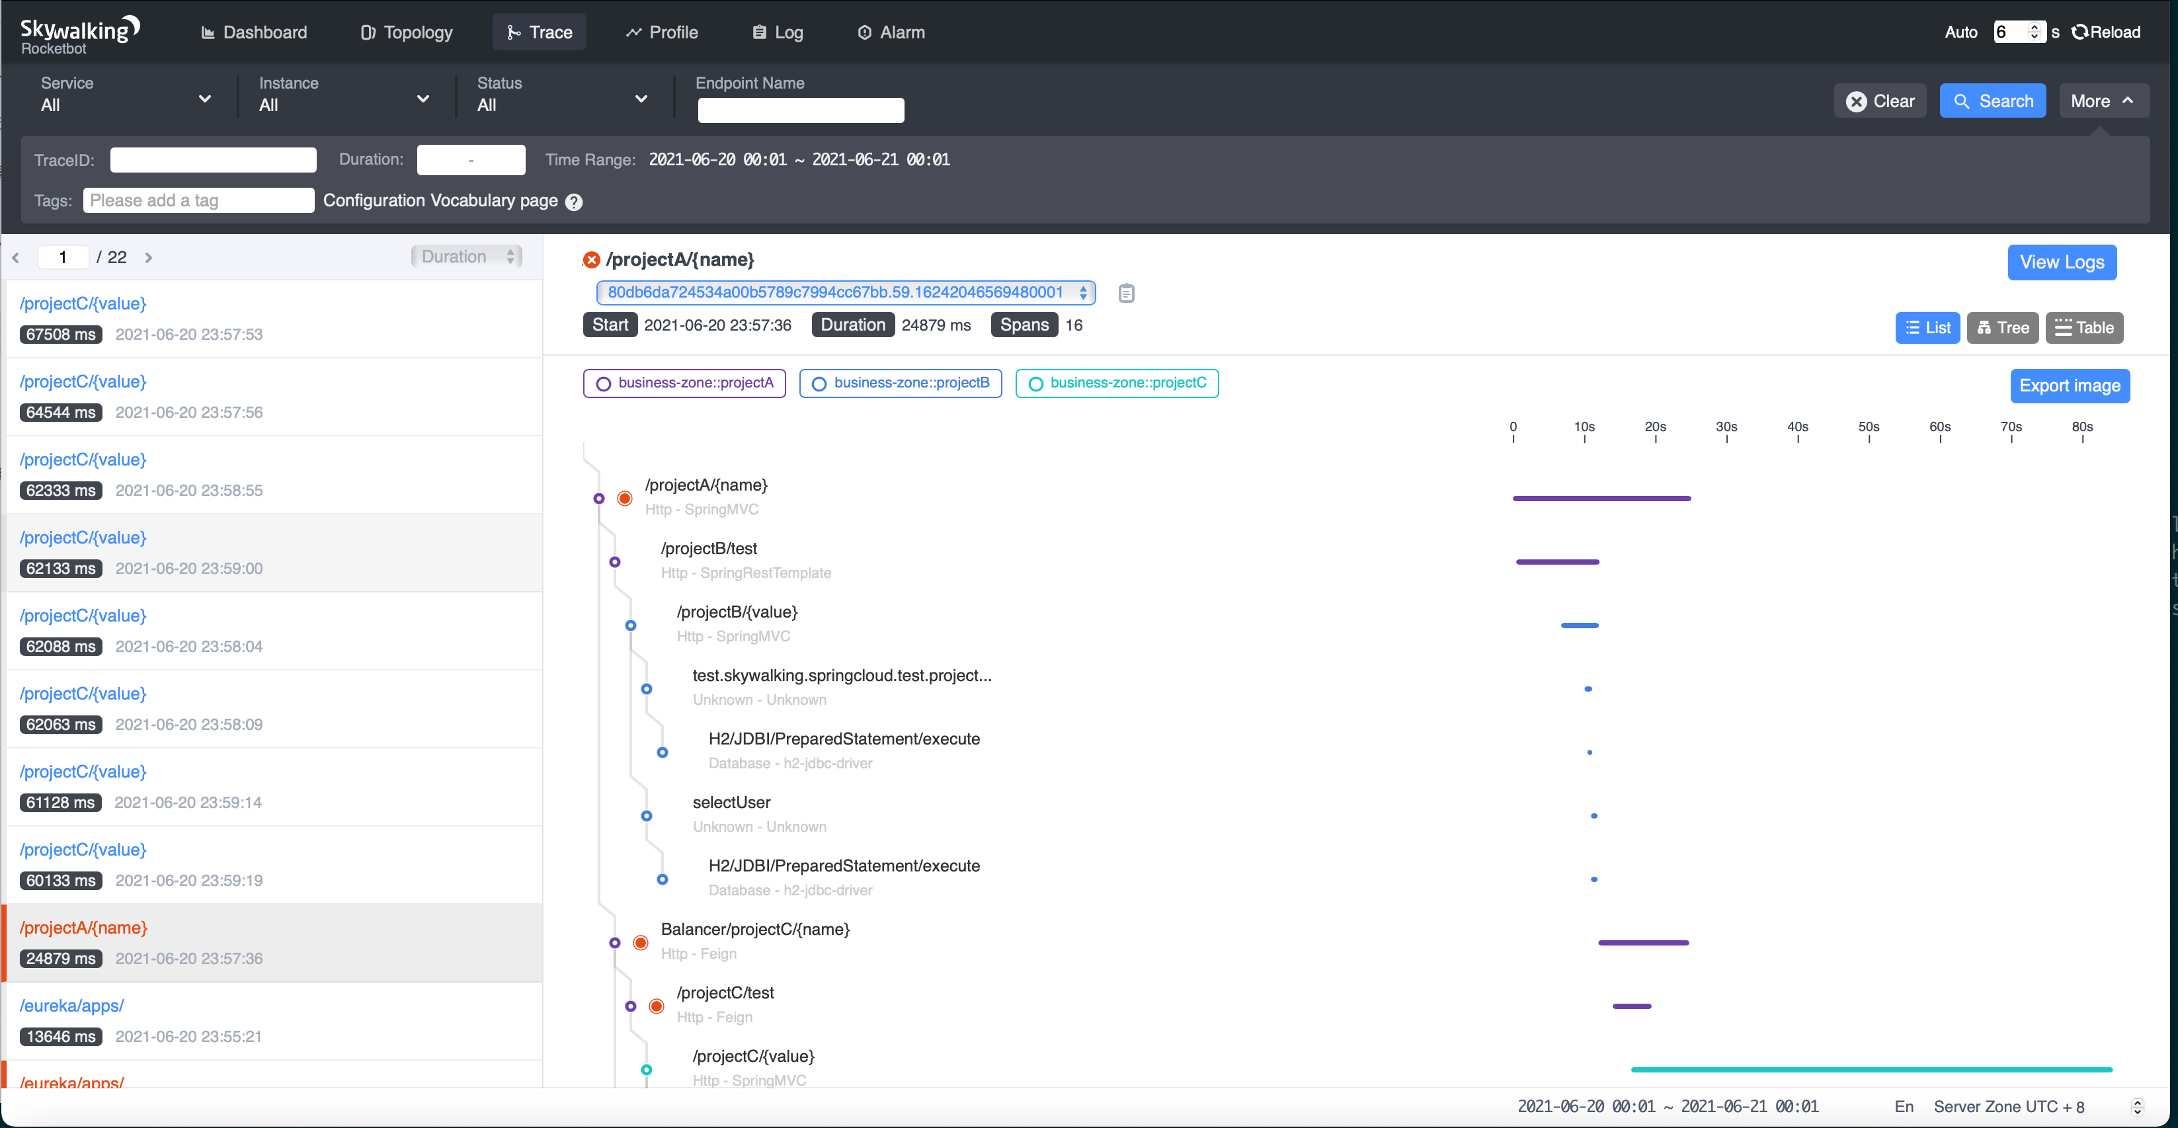Go to previous trace page arrow
This screenshot has width=2178, height=1128.
[x=16, y=258]
